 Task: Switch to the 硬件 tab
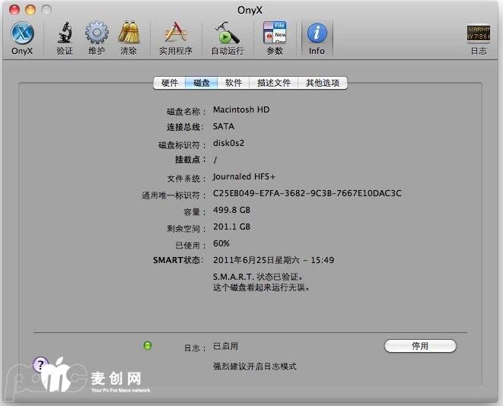click(169, 83)
